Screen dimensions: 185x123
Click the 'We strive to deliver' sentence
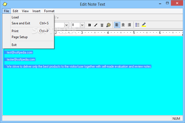click(79, 67)
